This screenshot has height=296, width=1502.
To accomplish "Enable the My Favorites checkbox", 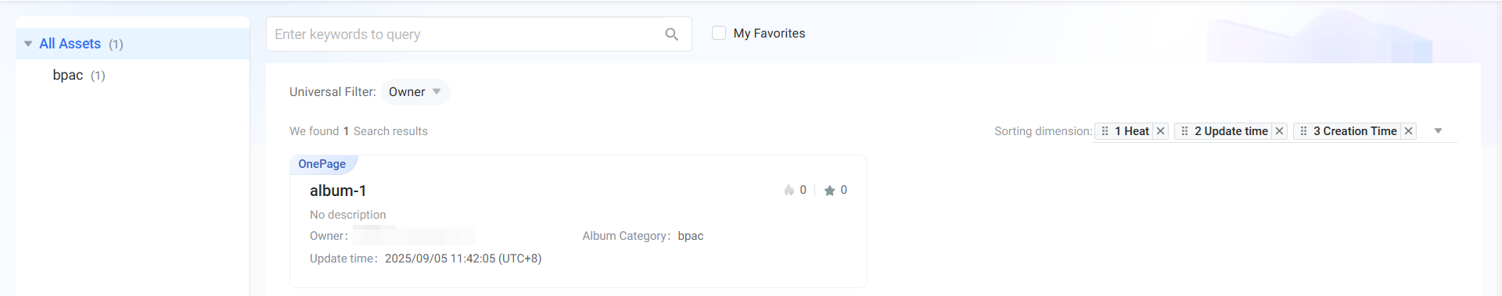I will 719,33.
